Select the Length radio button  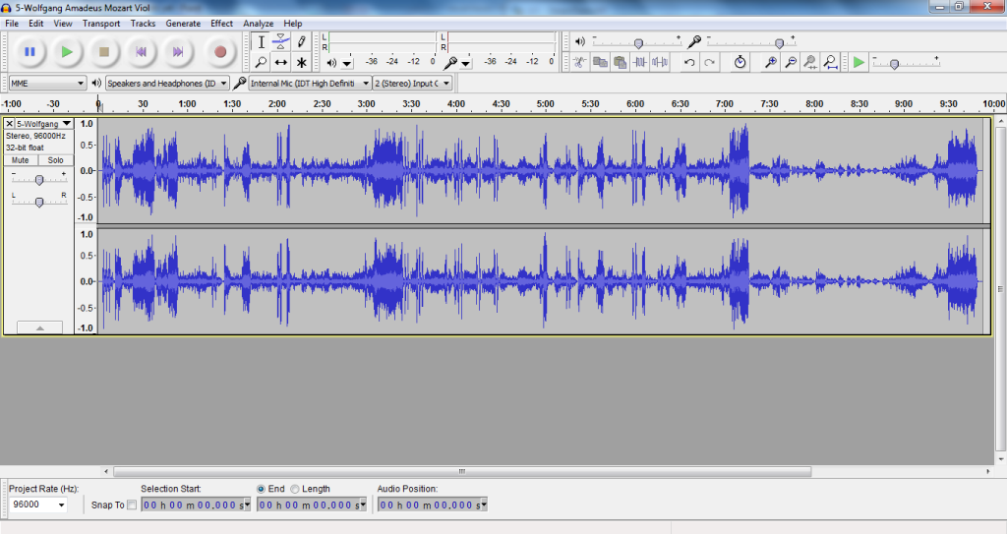[295, 489]
